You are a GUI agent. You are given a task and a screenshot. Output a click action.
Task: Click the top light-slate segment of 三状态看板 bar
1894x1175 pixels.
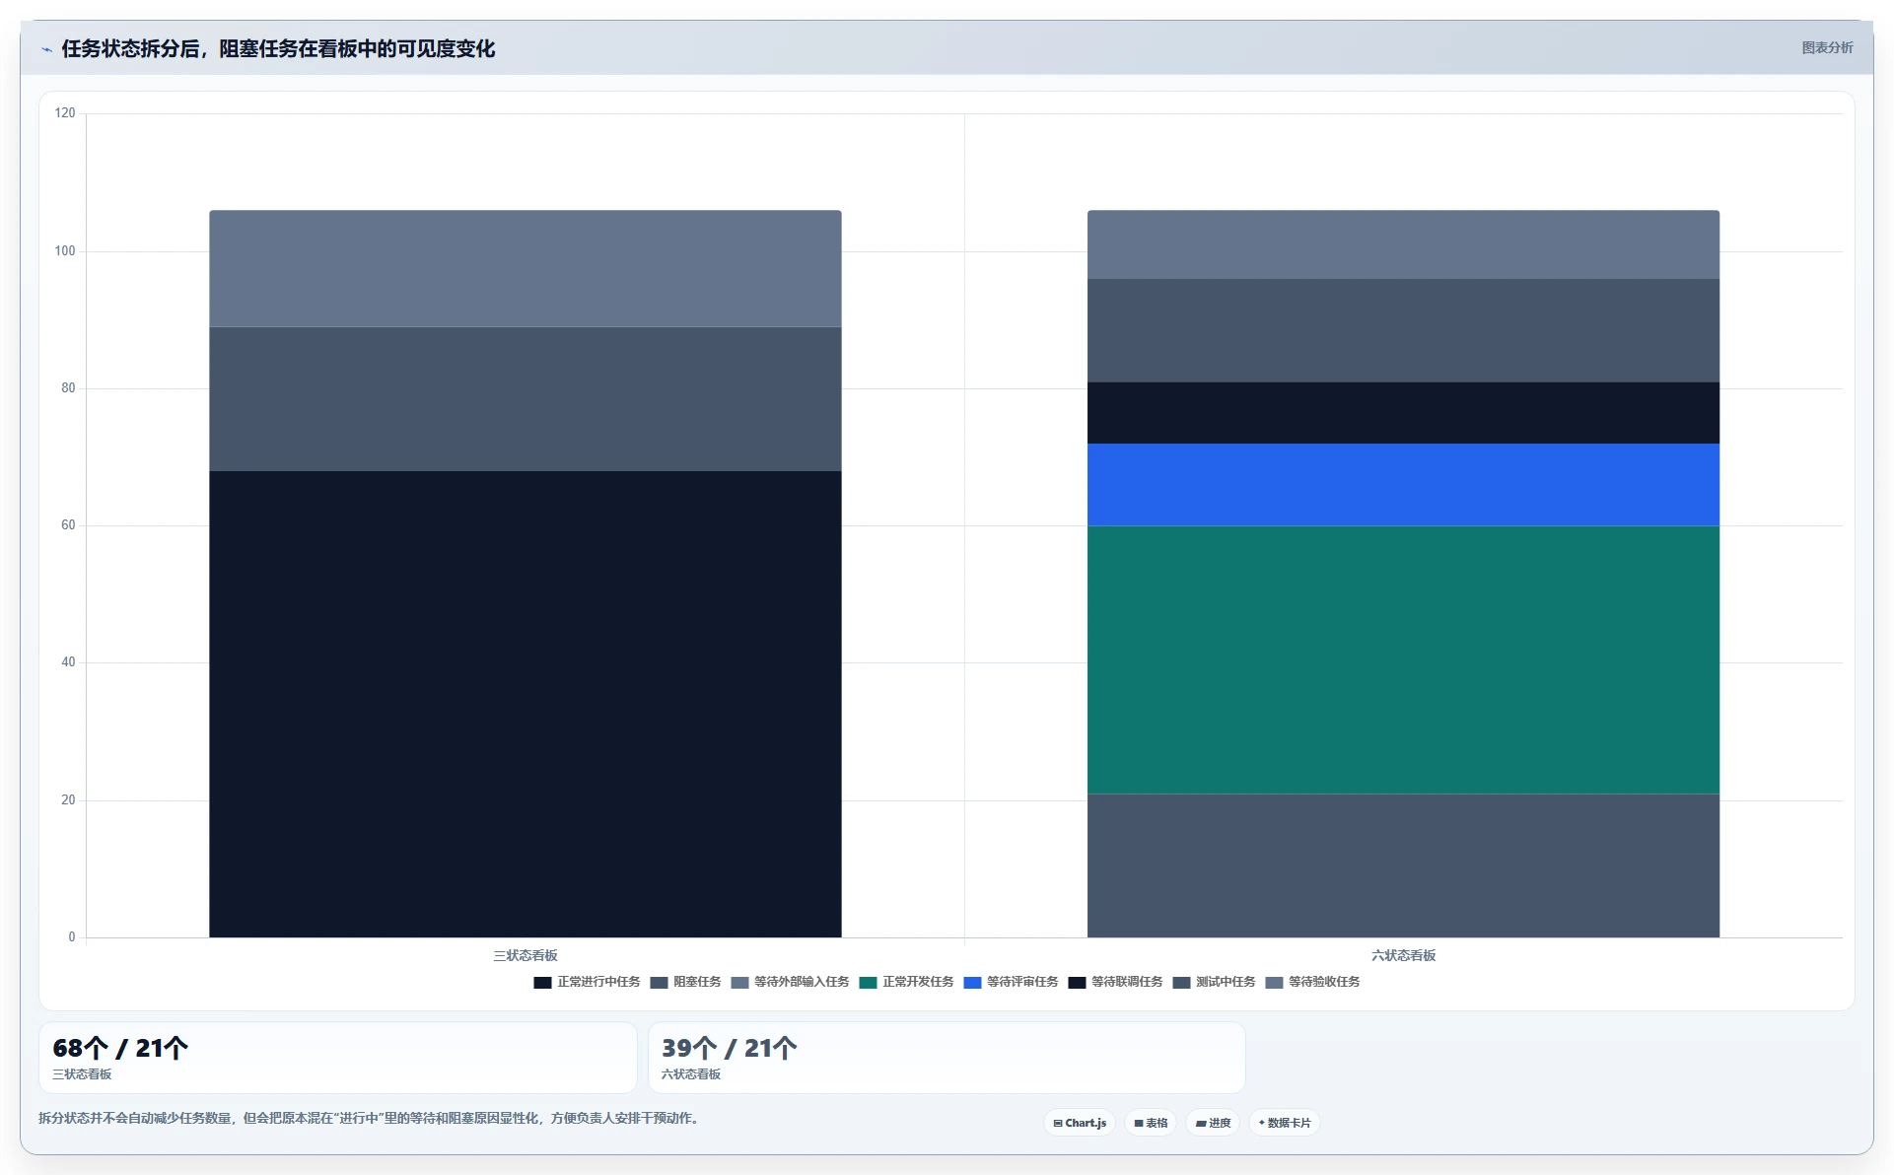pos(525,268)
